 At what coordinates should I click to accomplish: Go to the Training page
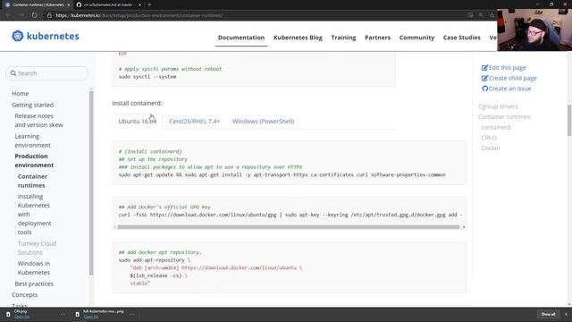tap(343, 38)
